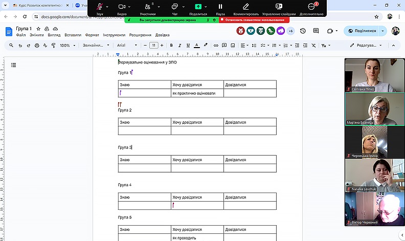The width and height of the screenshot is (405, 241).
Task: Toggle the Zoom camera (Видео)
Action: tap(122, 7)
